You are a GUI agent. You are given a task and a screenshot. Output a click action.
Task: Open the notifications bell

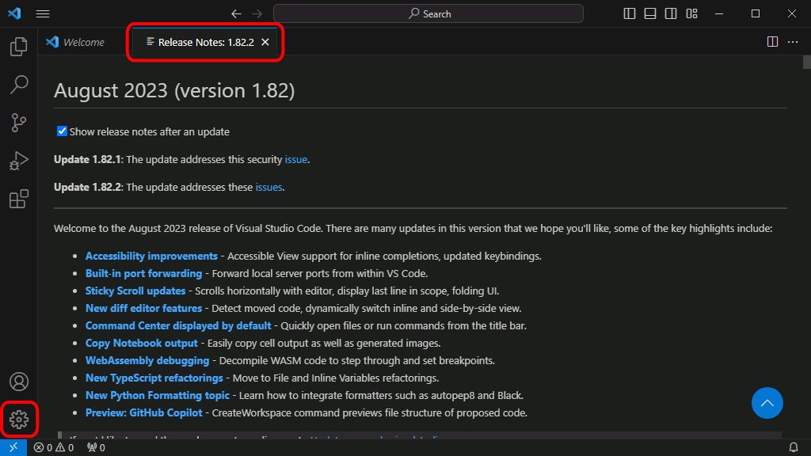pyautogui.click(x=794, y=447)
